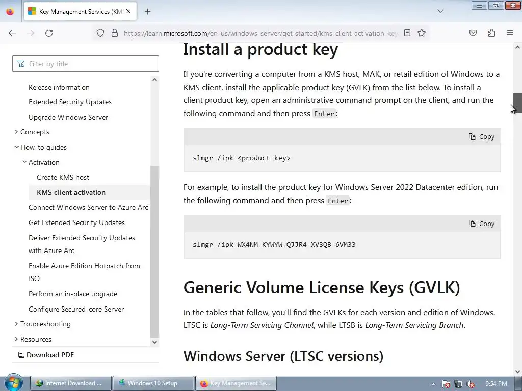Collapse the Activation subsection
Image resolution: width=522 pixels, height=391 pixels.
click(44, 162)
